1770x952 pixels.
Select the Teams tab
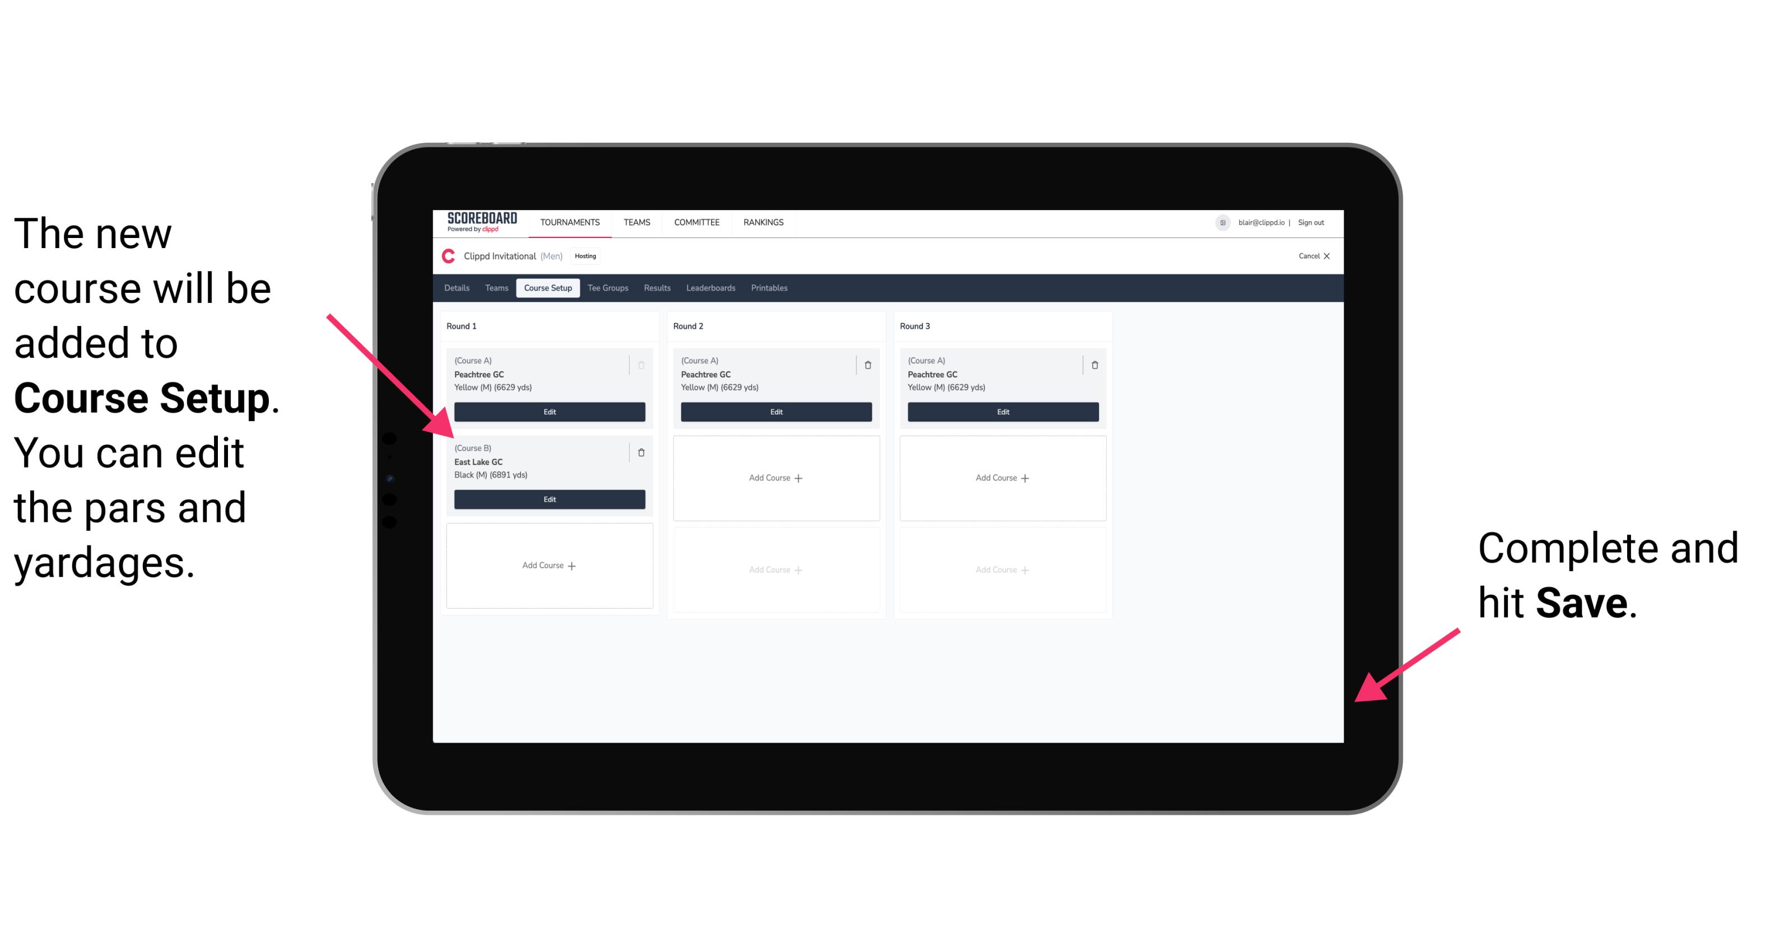[492, 288]
